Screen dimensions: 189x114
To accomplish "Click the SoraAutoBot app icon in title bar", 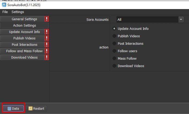I will (4, 5).
